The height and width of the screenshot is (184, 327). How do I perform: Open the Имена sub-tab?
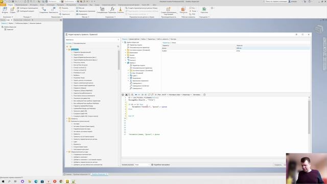174,42
